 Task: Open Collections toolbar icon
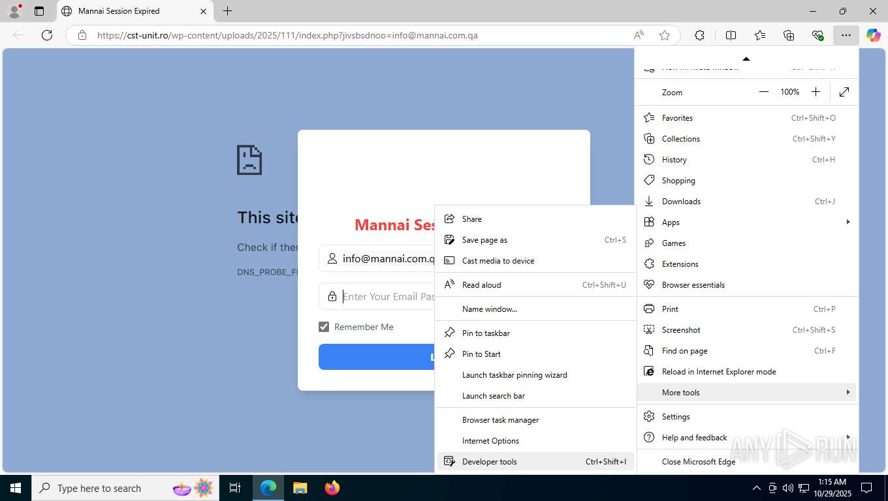point(789,35)
